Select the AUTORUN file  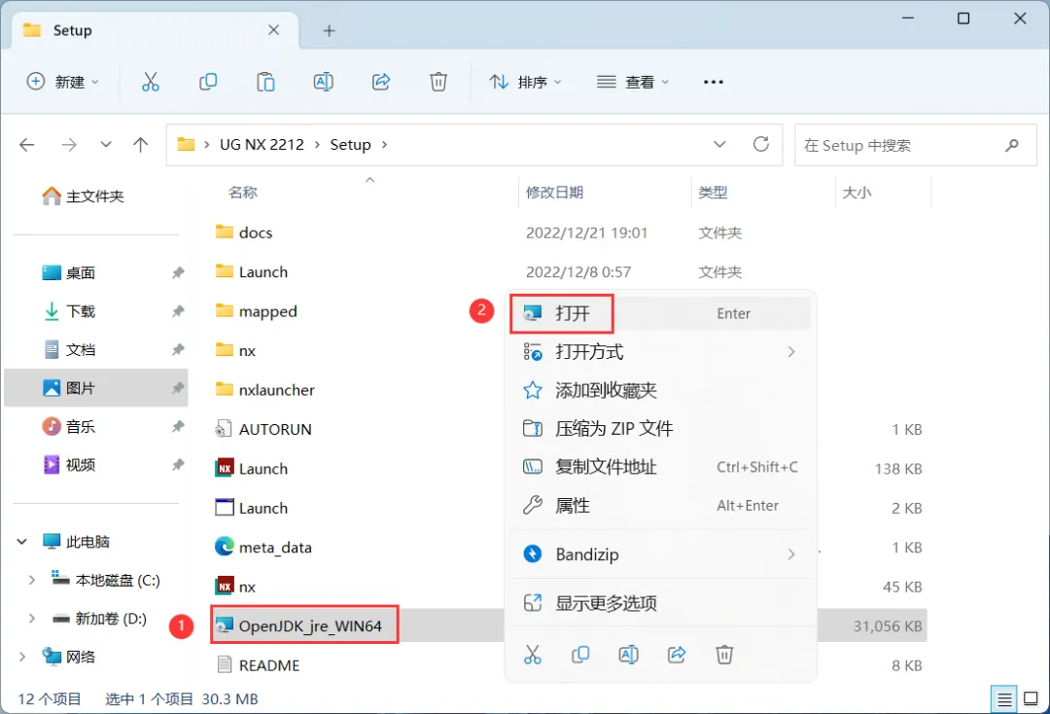(263, 429)
